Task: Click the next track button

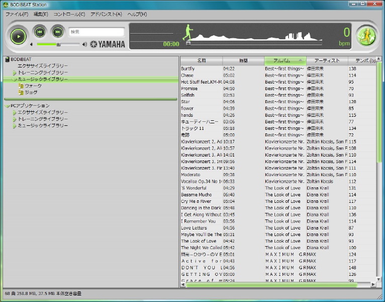Action: pos(58,32)
